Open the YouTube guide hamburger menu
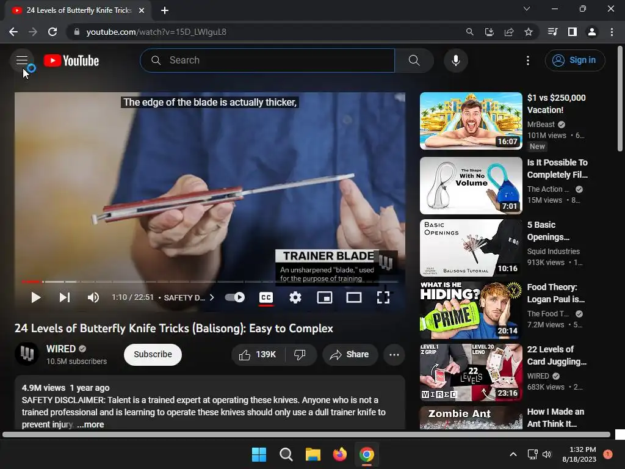This screenshot has height=469, width=625. (x=22, y=60)
